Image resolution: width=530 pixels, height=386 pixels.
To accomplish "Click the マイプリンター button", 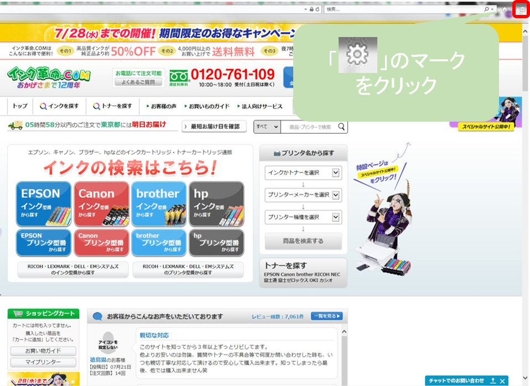I will (43, 362).
